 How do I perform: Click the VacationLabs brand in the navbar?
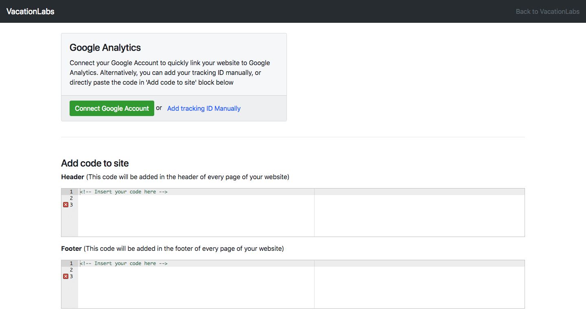31,11
